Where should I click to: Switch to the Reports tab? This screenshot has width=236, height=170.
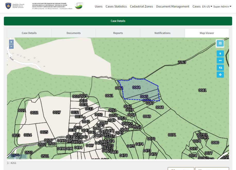[118, 33]
